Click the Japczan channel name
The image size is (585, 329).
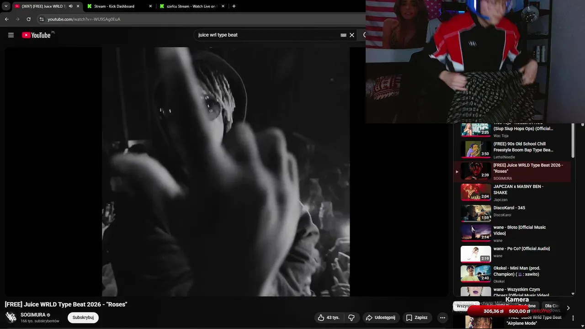point(501,200)
